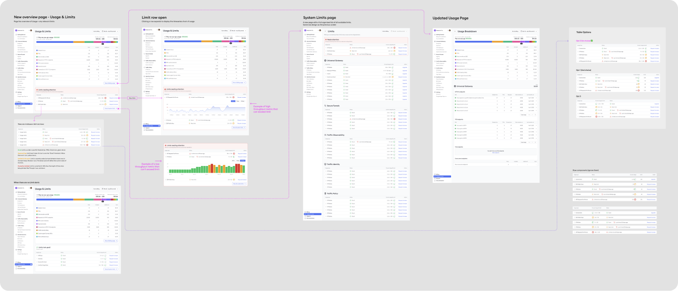Click the Table Options title
The height and width of the screenshot is (291, 678).
(583, 32)
